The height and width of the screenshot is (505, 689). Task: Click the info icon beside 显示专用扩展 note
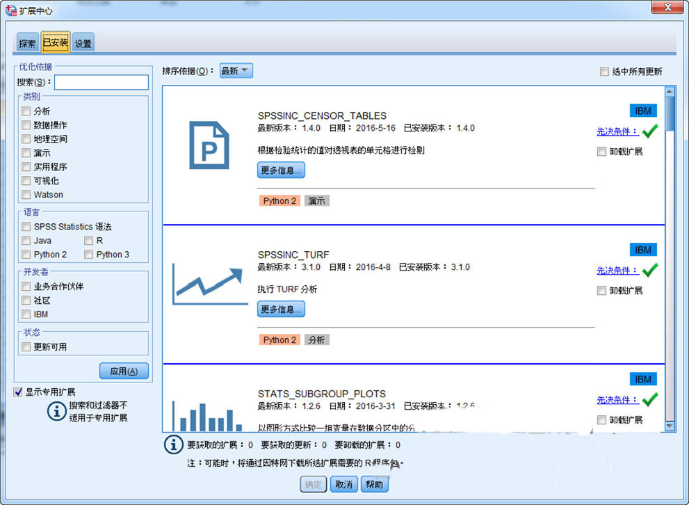(56, 411)
